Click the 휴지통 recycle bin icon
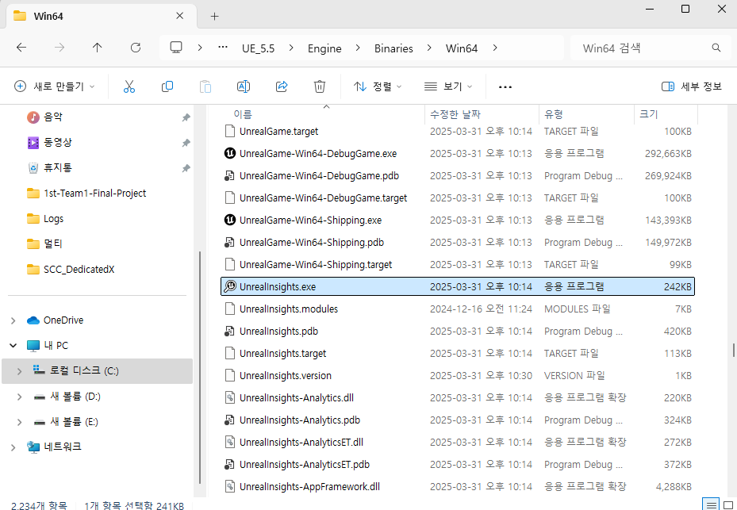 pos(33,168)
